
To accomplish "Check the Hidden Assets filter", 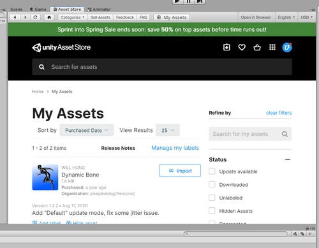I will tap(212, 211).
